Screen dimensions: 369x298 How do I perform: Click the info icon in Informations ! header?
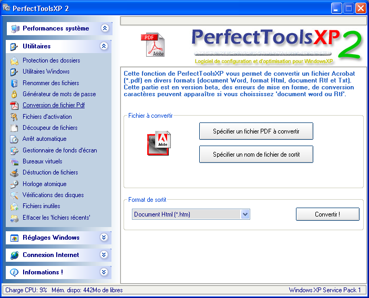click(14, 272)
